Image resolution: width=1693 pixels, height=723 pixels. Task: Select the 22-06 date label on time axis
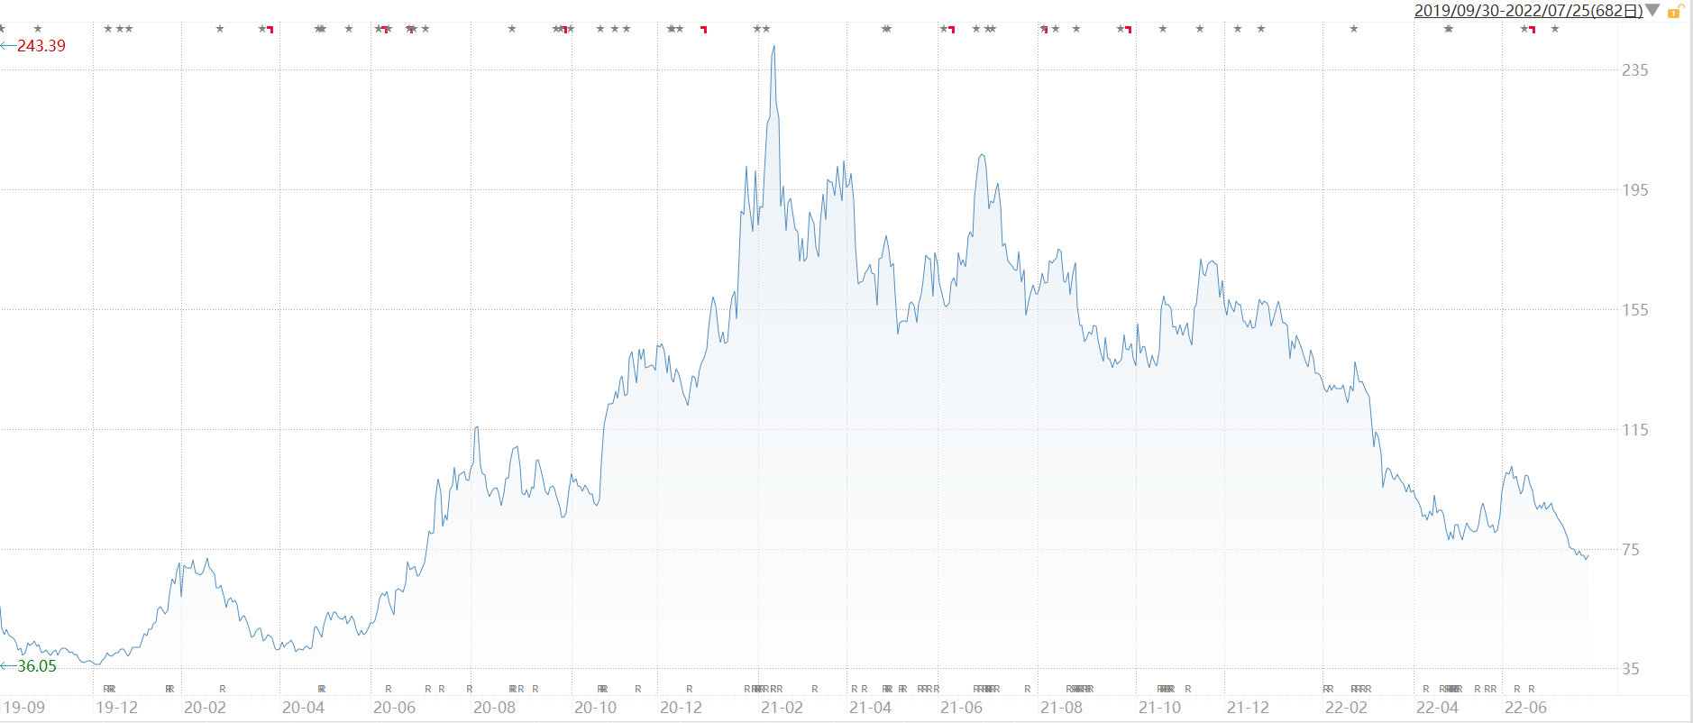tap(1525, 708)
